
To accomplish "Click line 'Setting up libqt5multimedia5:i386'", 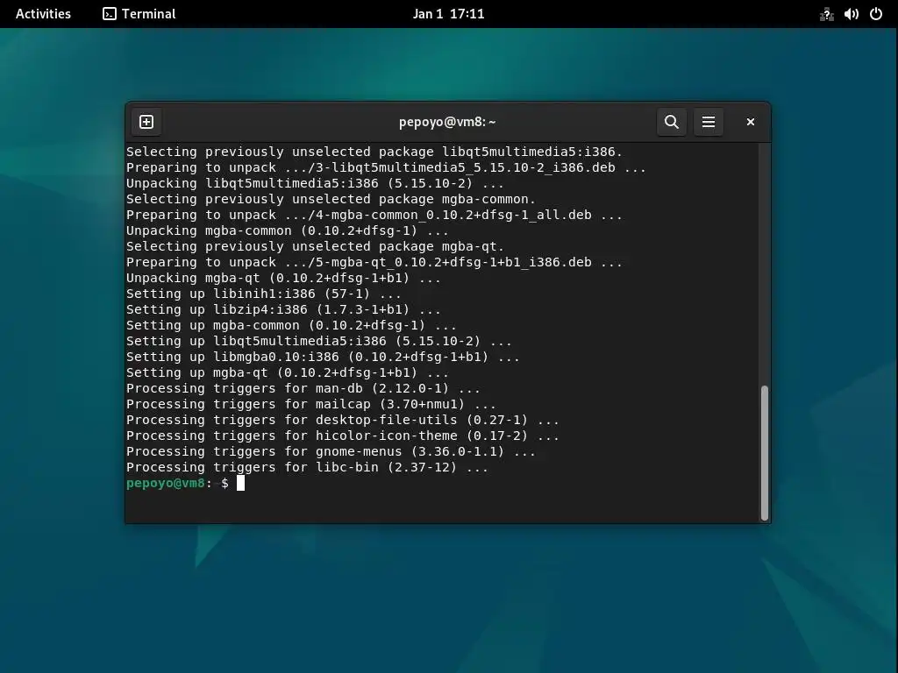I will [319, 341].
